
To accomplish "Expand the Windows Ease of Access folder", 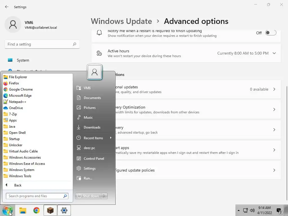I will click(38, 164).
